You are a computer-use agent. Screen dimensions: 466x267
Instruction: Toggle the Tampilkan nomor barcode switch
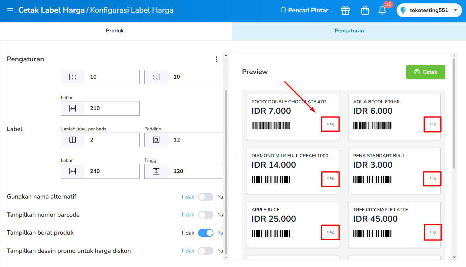pyautogui.click(x=206, y=215)
